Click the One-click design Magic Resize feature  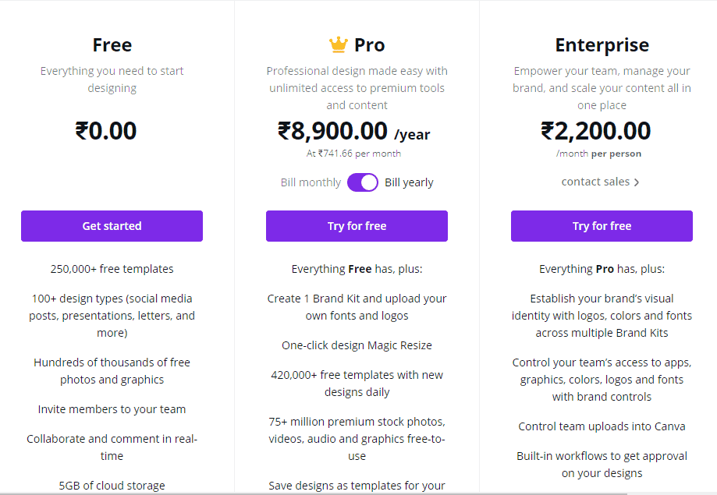click(x=357, y=345)
